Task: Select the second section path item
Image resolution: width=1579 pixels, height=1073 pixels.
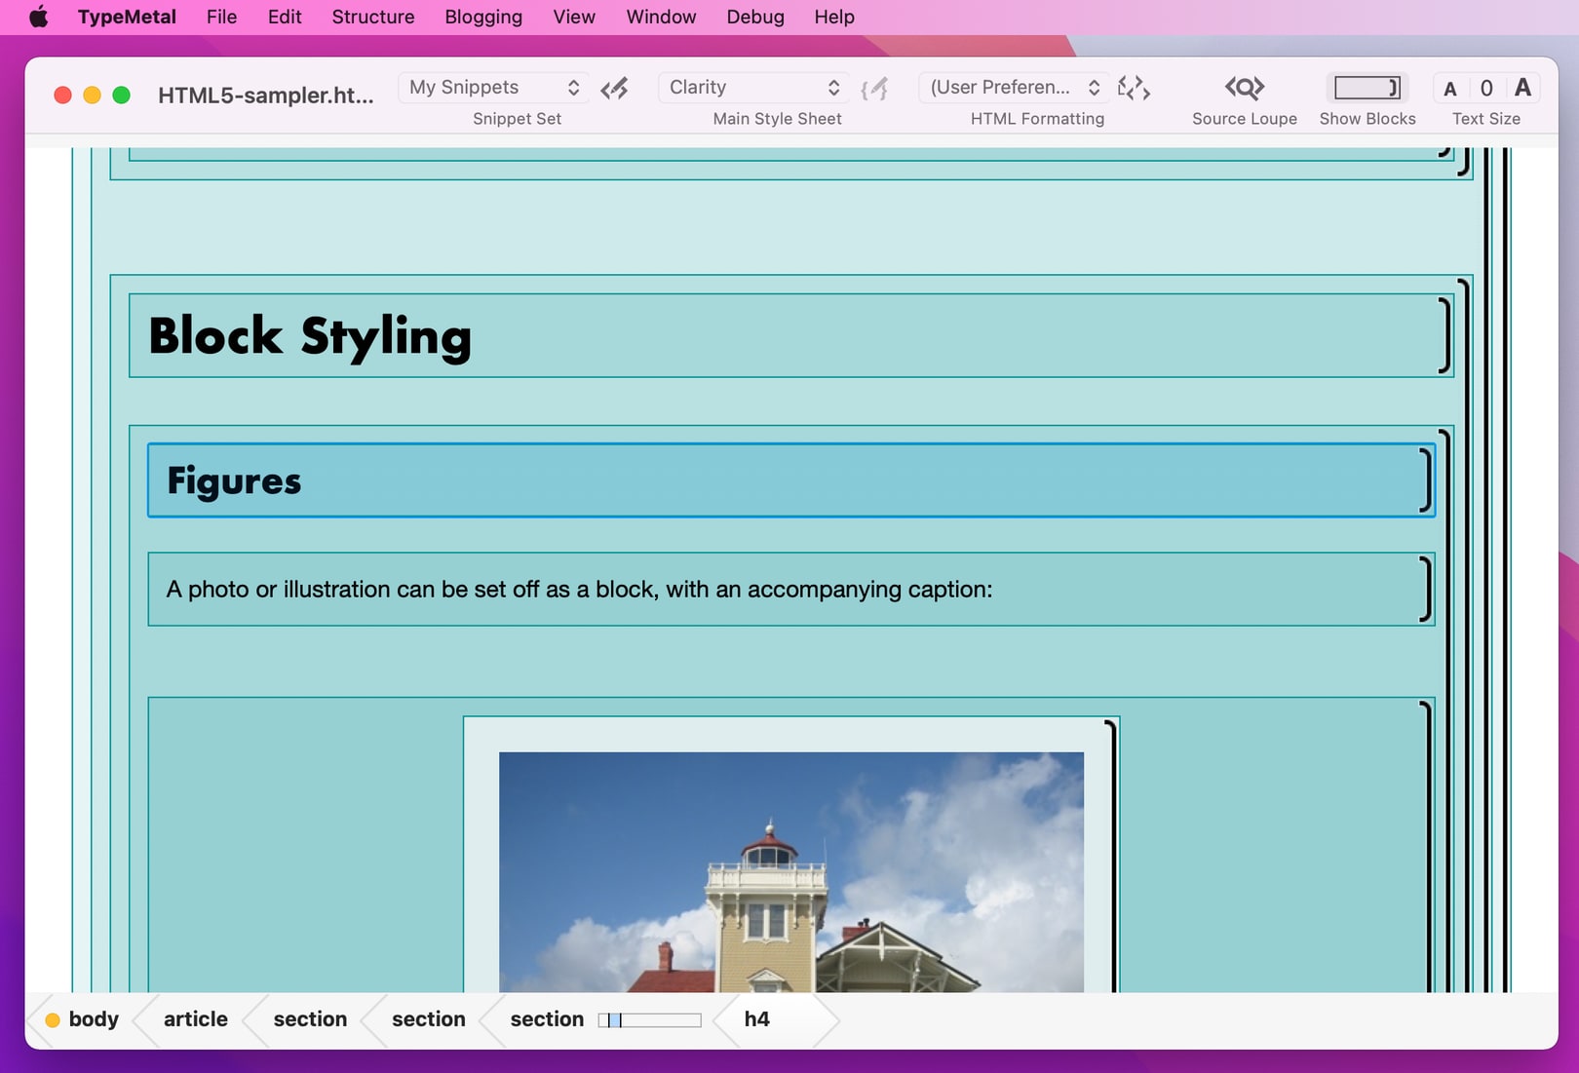Action: tap(429, 1019)
